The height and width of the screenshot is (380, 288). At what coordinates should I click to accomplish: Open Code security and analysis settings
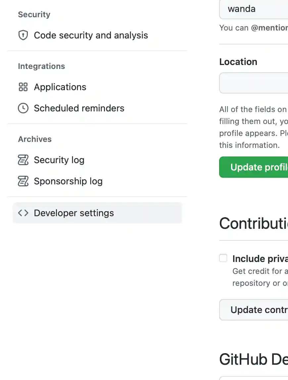click(x=91, y=35)
